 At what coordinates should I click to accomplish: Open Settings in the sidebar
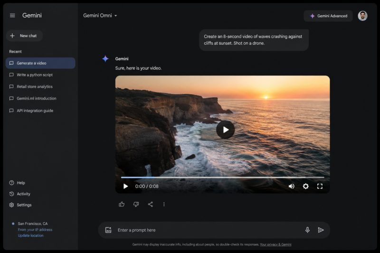(x=20, y=205)
